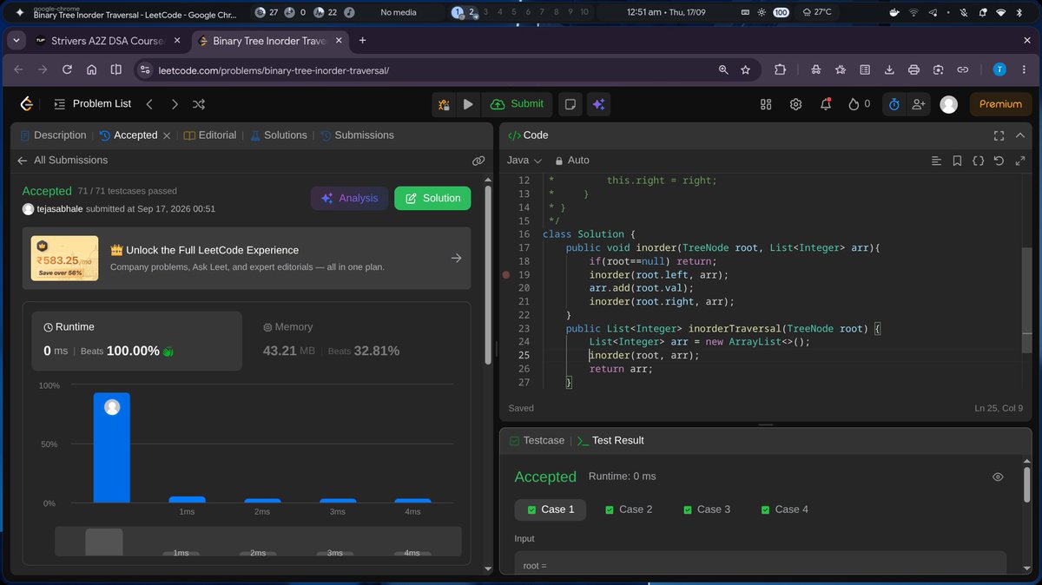Open the layout grid icon
The width and height of the screenshot is (1042, 585).
click(x=766, y=104)
